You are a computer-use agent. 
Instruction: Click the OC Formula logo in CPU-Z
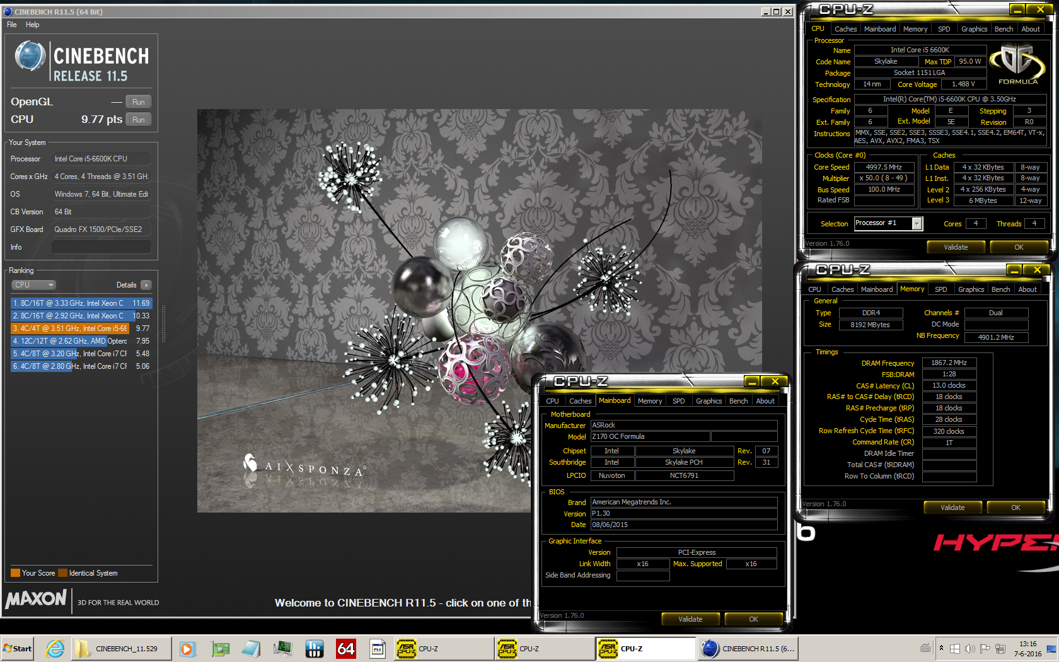1017,64
